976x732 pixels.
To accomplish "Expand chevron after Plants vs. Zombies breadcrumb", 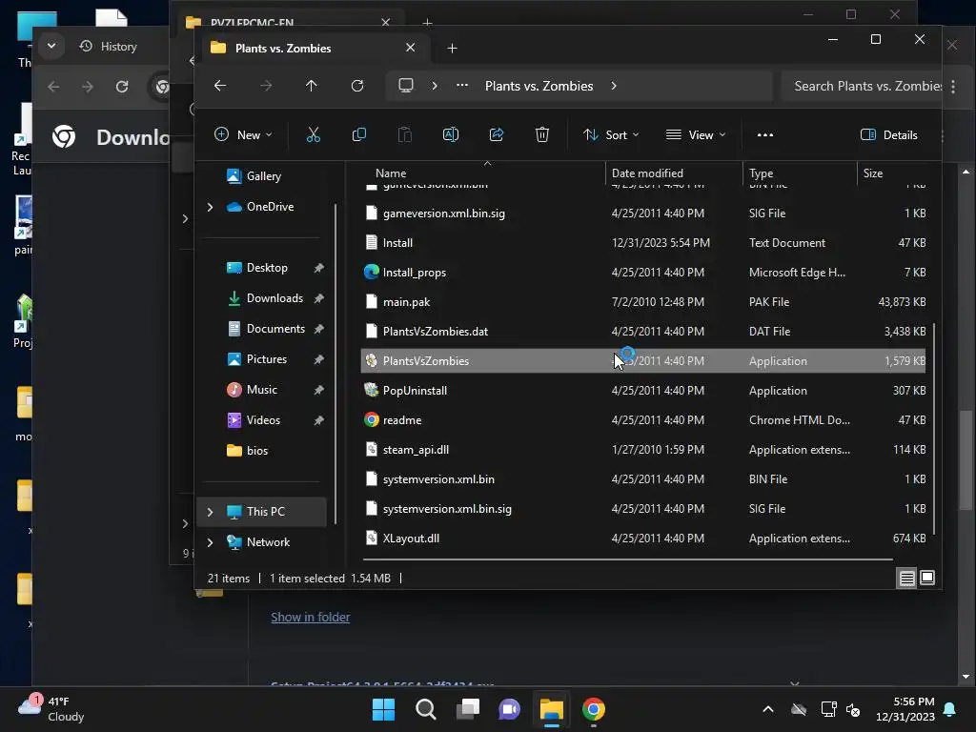I will point(614,86).
